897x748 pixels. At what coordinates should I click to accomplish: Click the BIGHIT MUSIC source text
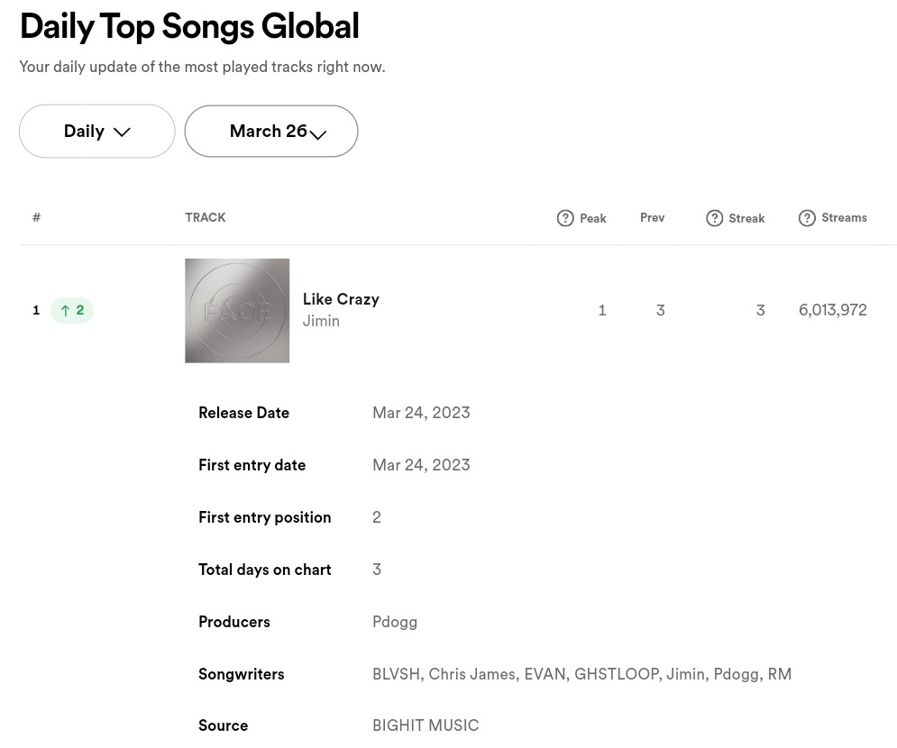pos(426,725)
